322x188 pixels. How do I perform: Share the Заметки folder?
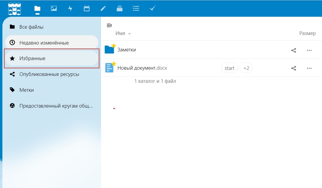coord(294,50)
